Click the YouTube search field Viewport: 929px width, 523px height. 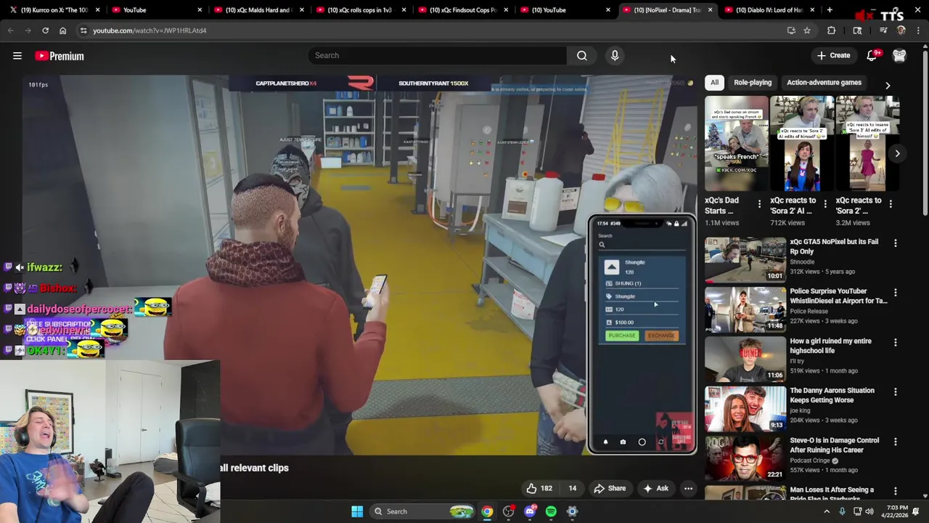pos(437,55)
